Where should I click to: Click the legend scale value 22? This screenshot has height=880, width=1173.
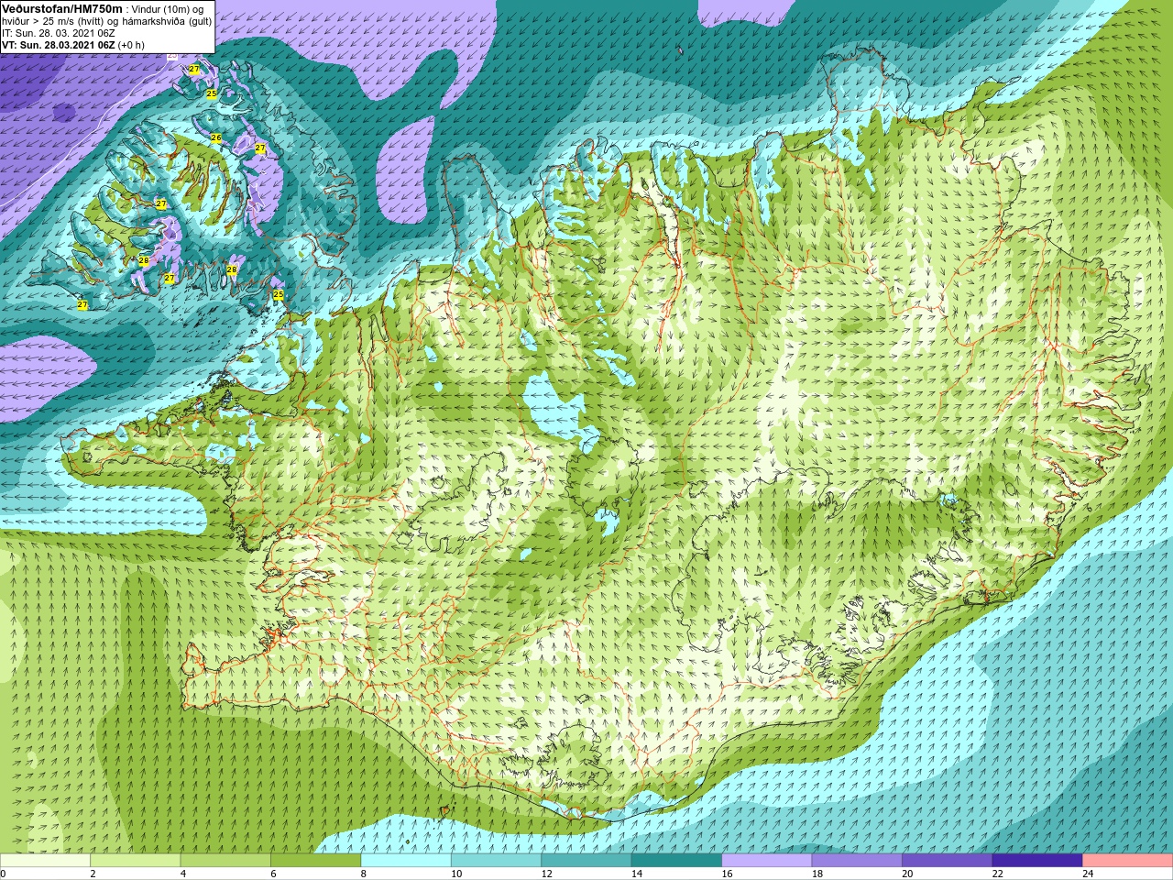click(x=997, y=874)
